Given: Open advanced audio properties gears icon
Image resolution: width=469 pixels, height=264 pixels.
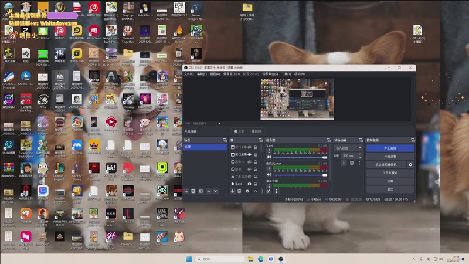Looking at the screenshot, I should [x=269, y=191].
